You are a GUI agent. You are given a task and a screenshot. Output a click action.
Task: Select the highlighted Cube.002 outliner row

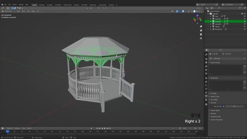pos(225,22)
